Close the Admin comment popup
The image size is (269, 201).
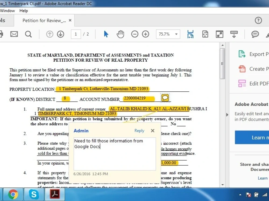pyautogui.click(x=153, y=131)
